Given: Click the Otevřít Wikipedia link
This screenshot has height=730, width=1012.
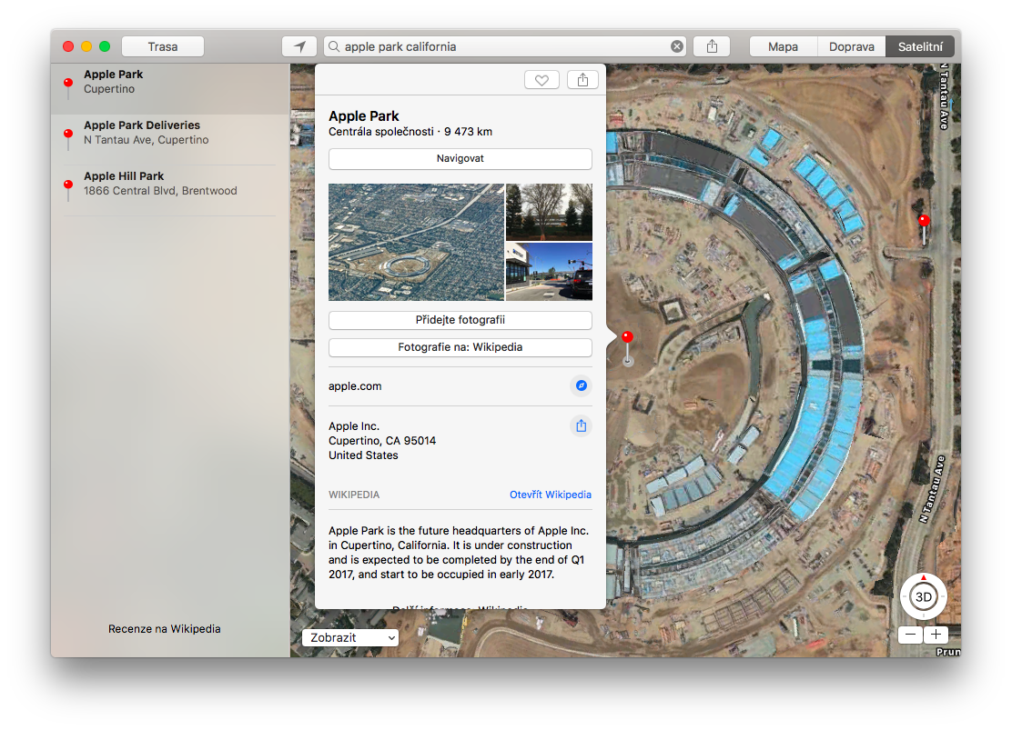Looking at the screenshot, I should click(551, 495).
